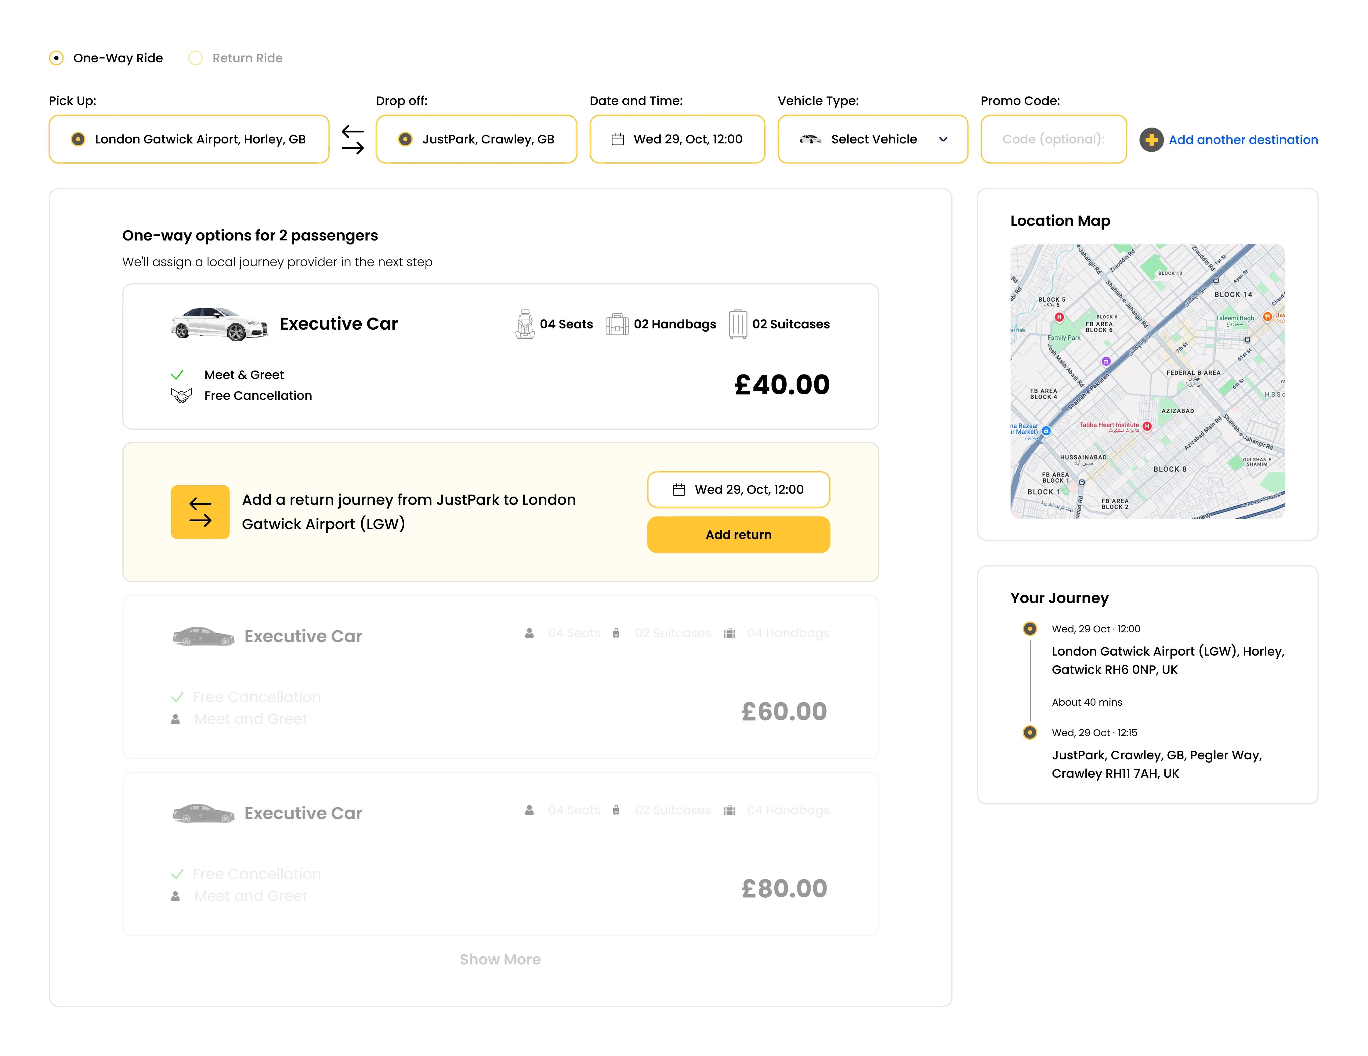Click the calendar icon in Date and Time field

pyautogui.click(x=617, y=140)
